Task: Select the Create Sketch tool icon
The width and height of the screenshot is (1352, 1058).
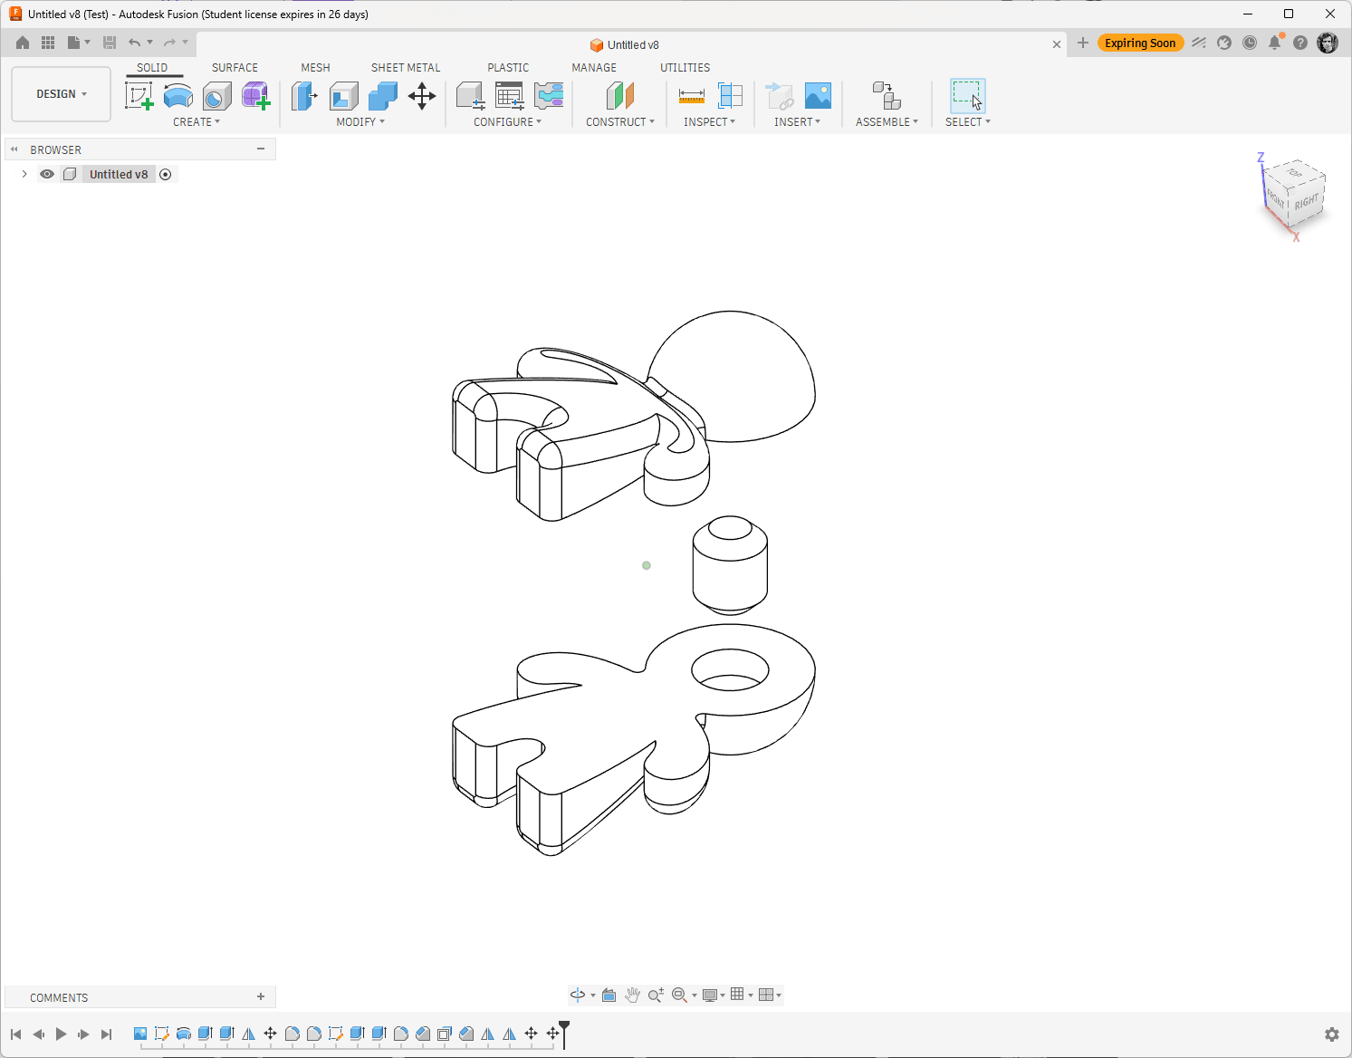Action: (x=139, y=95)
